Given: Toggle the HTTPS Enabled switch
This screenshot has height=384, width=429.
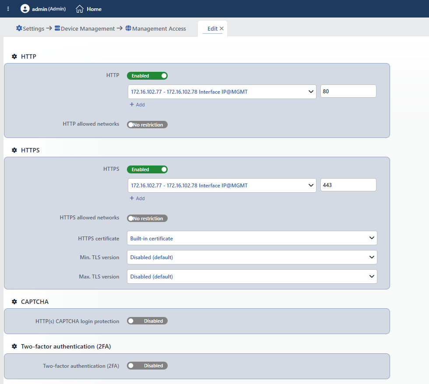Looking at the screenshot, I should click(147, 169).
